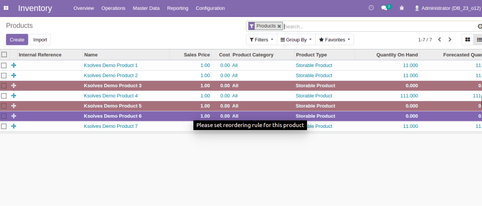The width and height of the screenshot is (482, 206).
Task: Open Ksolves Demo Product 4 record
Action: click(111, 96)
